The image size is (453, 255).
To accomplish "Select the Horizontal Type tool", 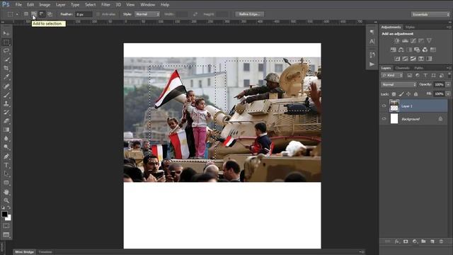I will point(6,165).
